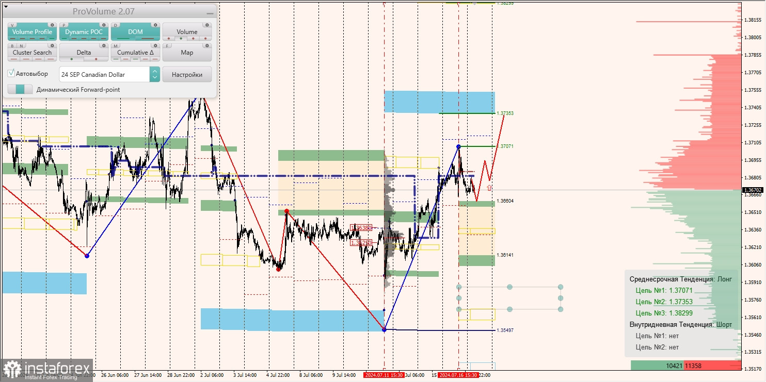Click the 1.36604 zone level label
Viewport: 766px width, 382px height.
505,201
